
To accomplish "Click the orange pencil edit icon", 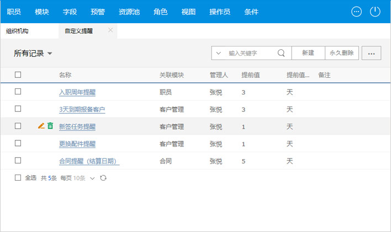I will tap(41, 126).
